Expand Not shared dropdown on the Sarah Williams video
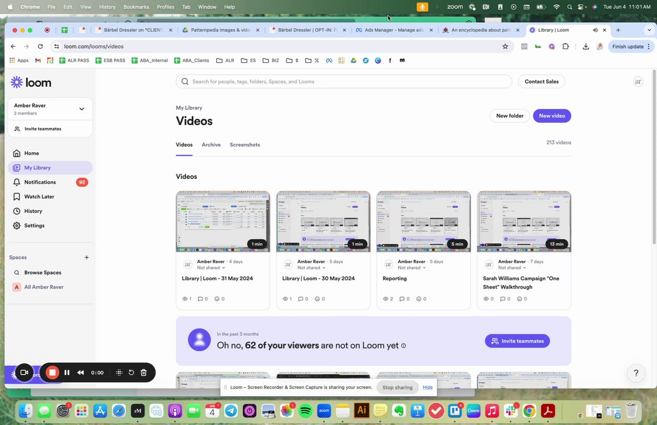657x425 pixels. (512, 268)
